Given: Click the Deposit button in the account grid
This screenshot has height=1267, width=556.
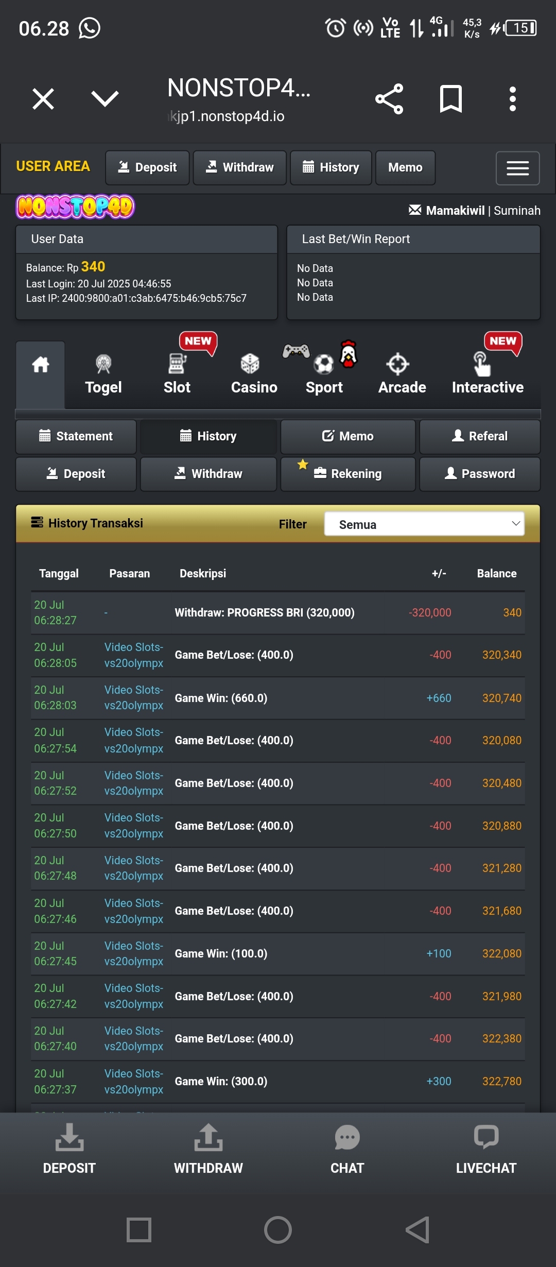Looking at the screenshot, I should [76, 474].
